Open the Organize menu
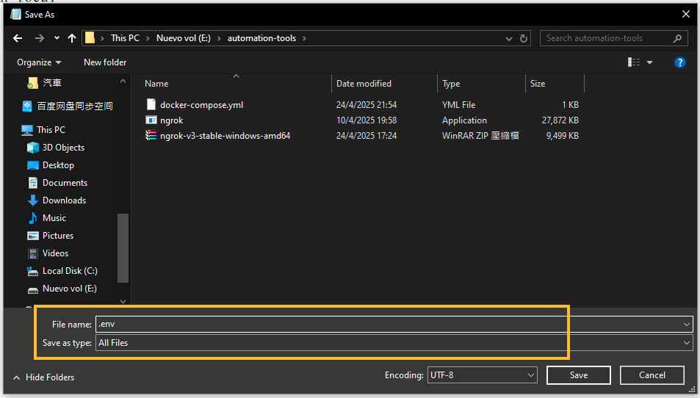 (x=39, y=62)
